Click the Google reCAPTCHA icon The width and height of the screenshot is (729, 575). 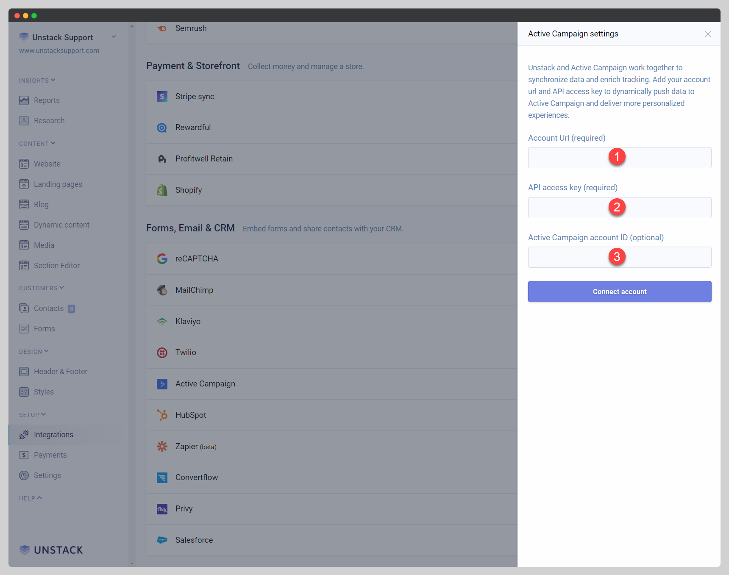click(x=162, y=259)
